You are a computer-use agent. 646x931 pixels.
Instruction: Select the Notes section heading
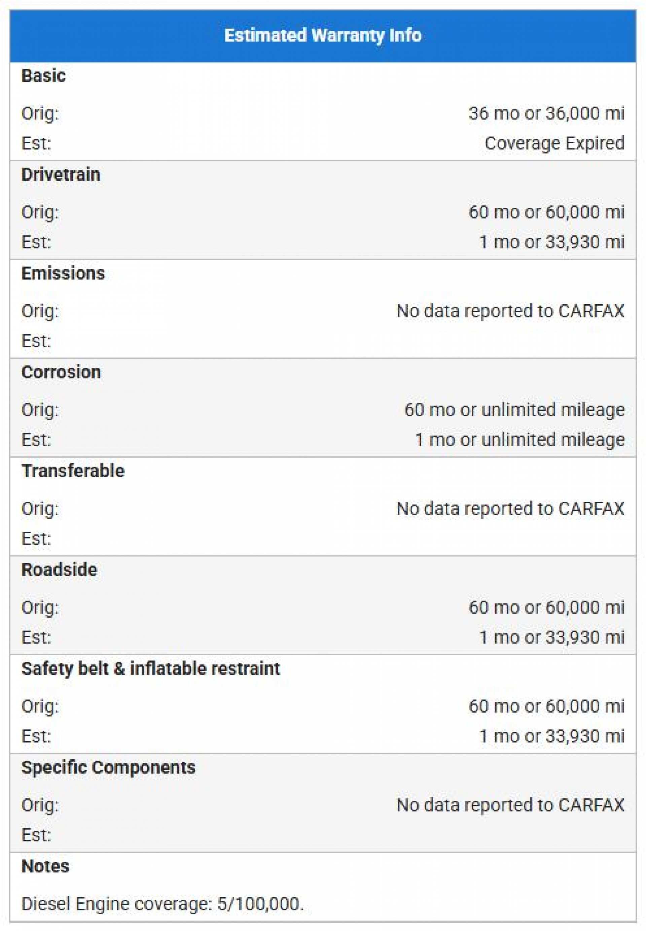[45, 866]
